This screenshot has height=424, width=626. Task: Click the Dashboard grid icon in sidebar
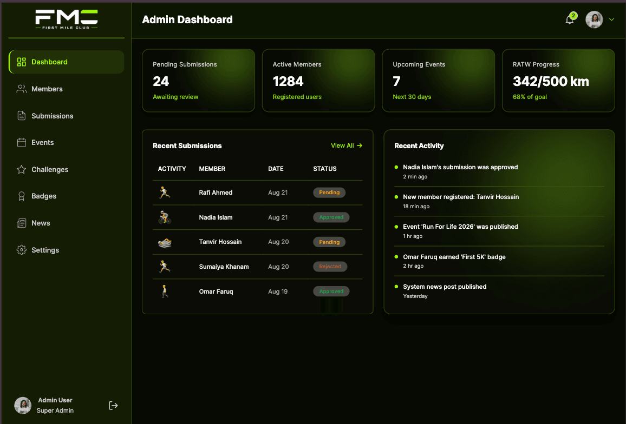click(x=22, y=62)
